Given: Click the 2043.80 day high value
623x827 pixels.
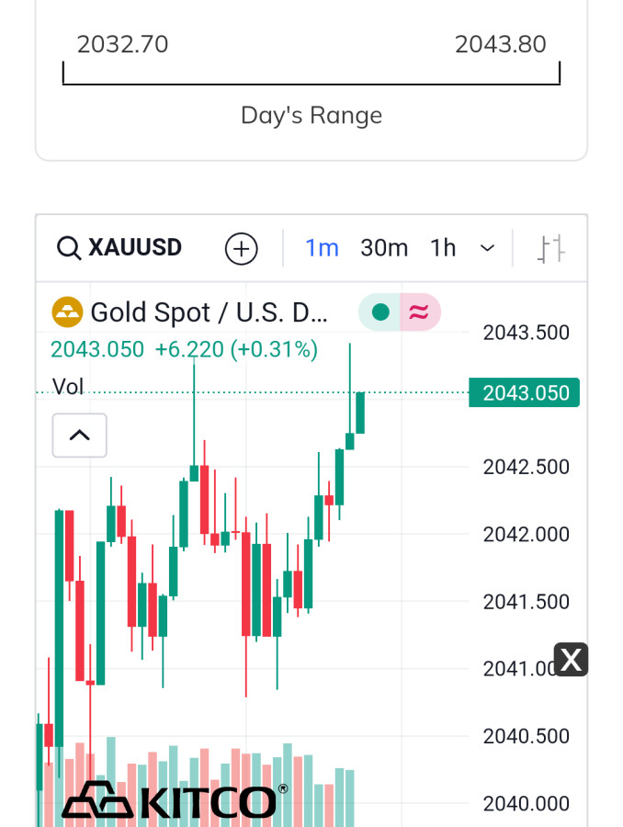Looking at the screenshot, I should (500, 44).
